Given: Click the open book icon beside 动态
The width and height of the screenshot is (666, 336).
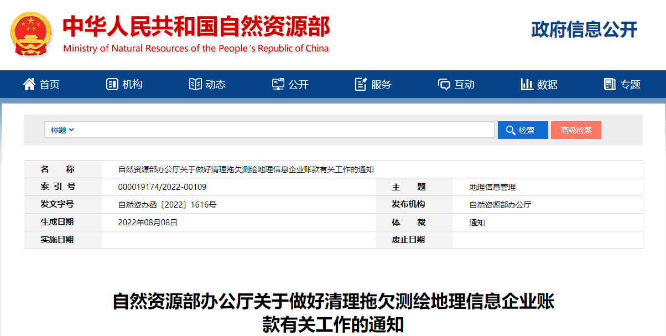Looking at the screenshot, I should 195,84.
